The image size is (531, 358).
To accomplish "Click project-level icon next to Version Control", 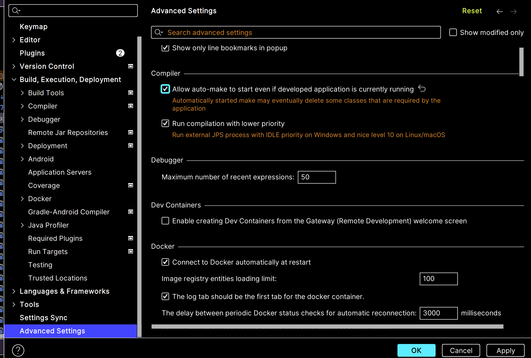I will [131, 66].
